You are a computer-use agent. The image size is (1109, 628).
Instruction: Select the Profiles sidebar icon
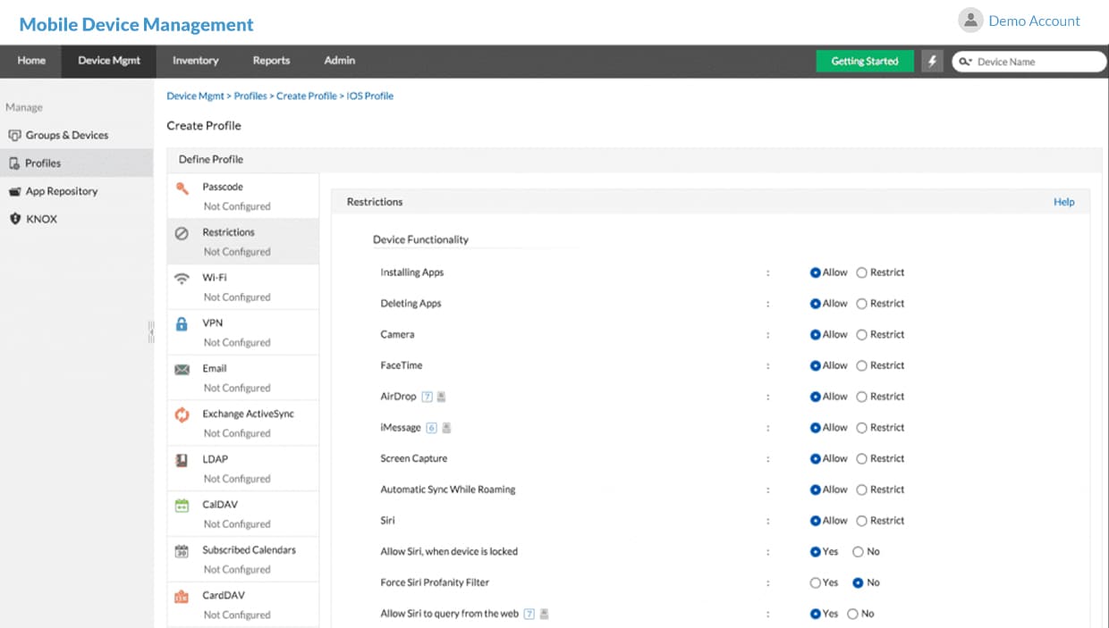pos(14,163)
